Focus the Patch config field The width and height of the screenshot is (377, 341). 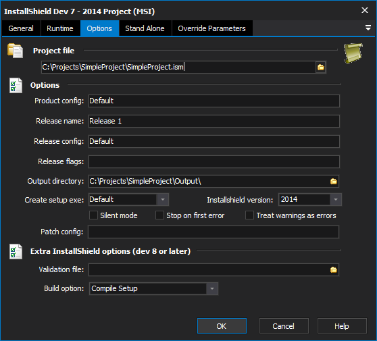[213, 232]
